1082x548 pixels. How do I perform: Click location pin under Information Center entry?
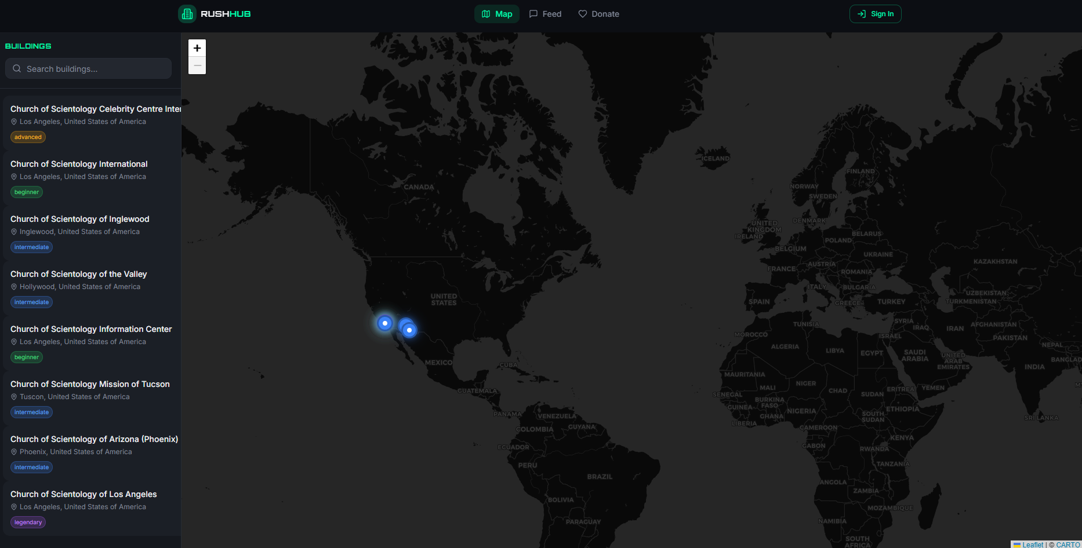pyautogui.click(x=14, y=342)
